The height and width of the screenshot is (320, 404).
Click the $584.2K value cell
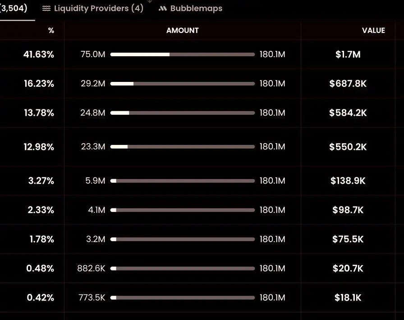click(348, 113)
